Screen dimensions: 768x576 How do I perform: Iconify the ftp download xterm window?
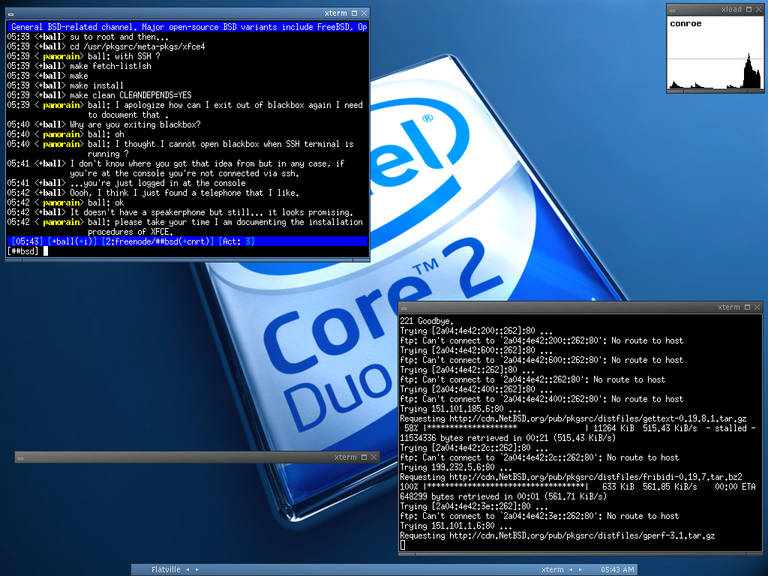[x=404, y=308]
